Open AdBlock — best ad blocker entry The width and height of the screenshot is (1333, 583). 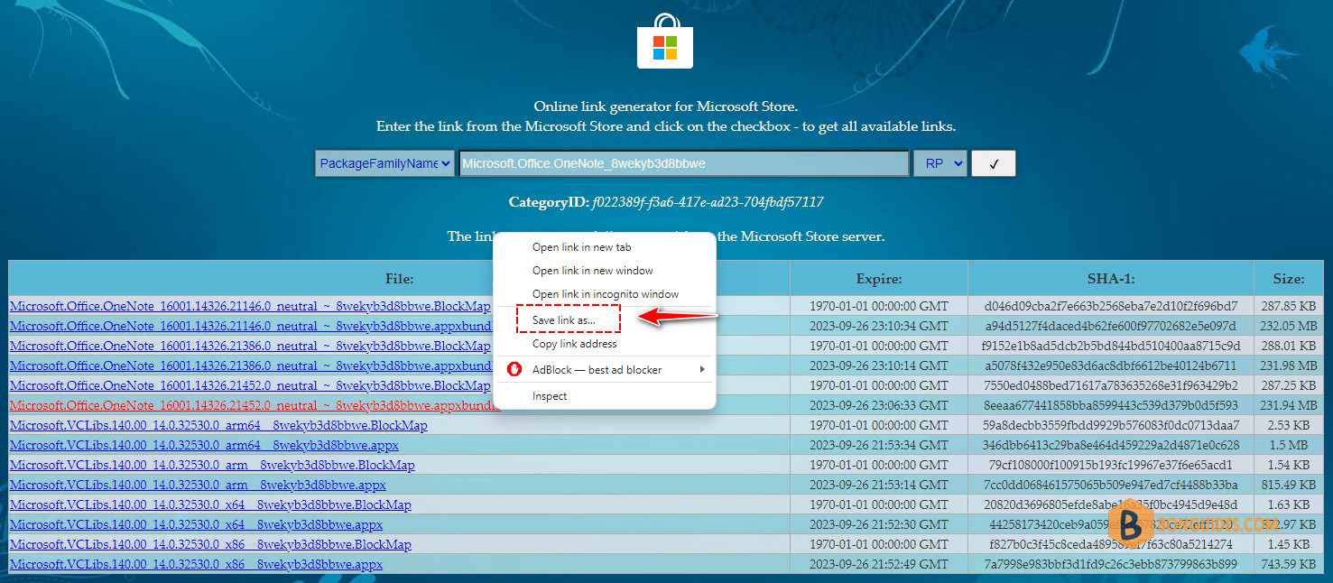[x=605, y=369]
